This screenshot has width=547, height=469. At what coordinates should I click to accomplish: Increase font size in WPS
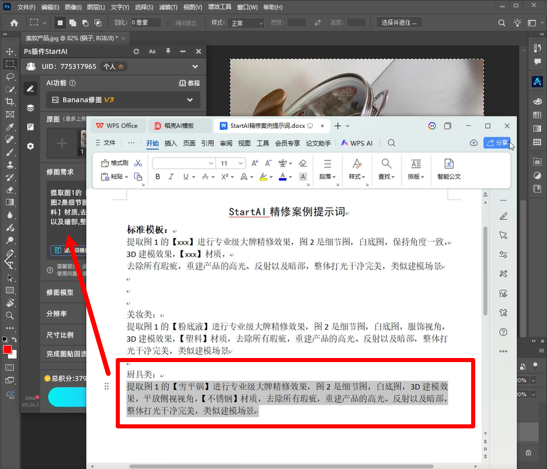pyautogui.click(x=255, y=163)
